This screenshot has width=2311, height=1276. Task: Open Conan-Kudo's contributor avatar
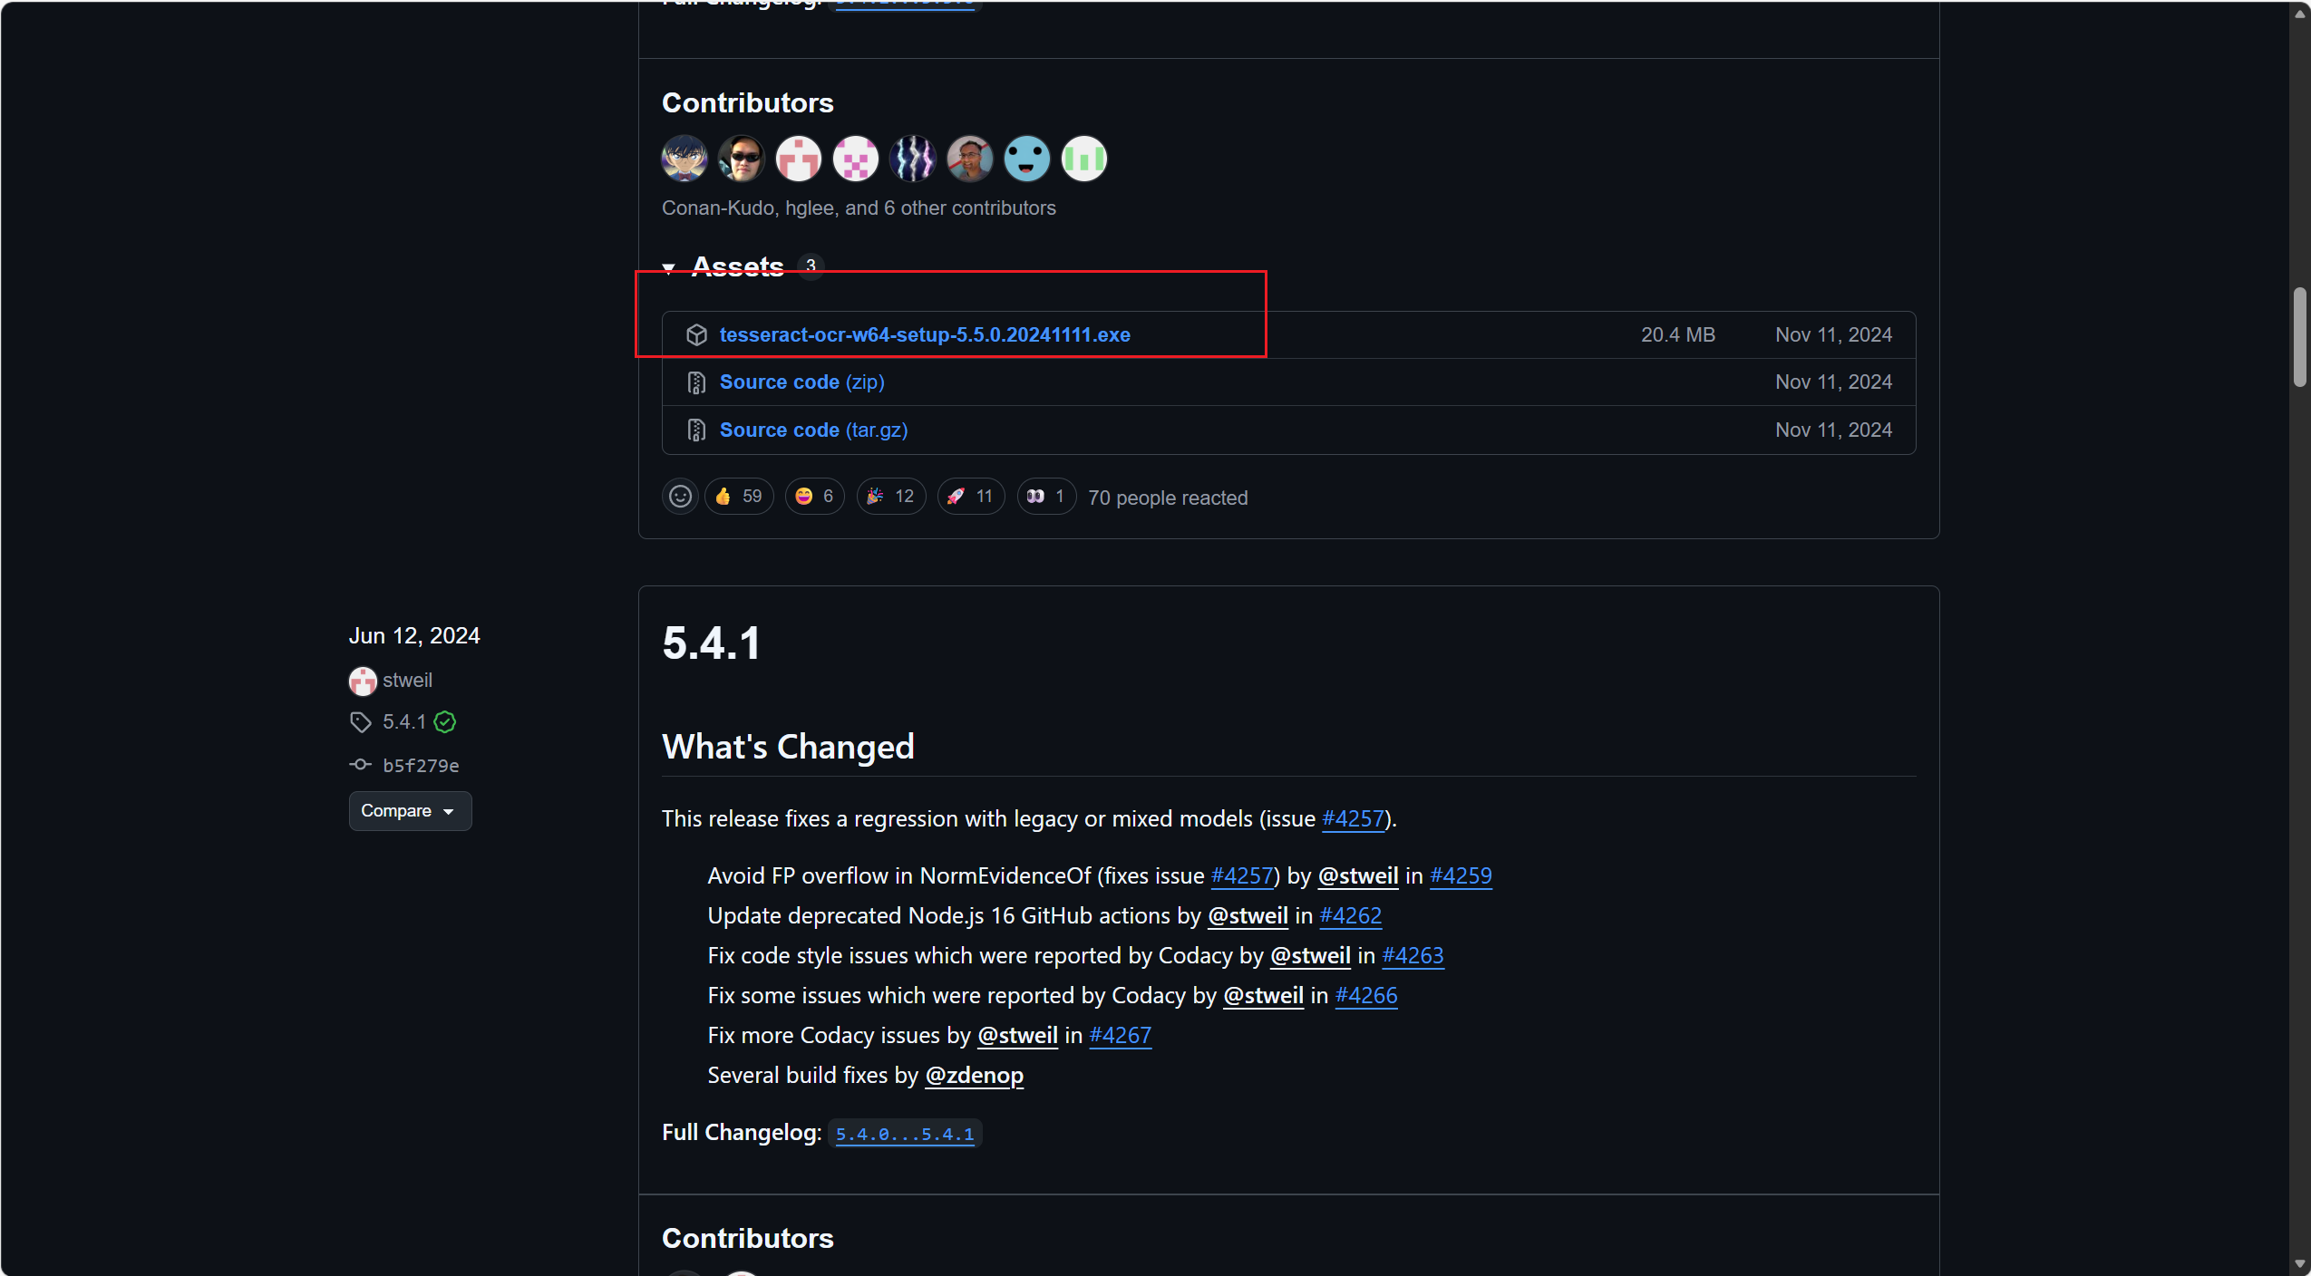(685, 159)
